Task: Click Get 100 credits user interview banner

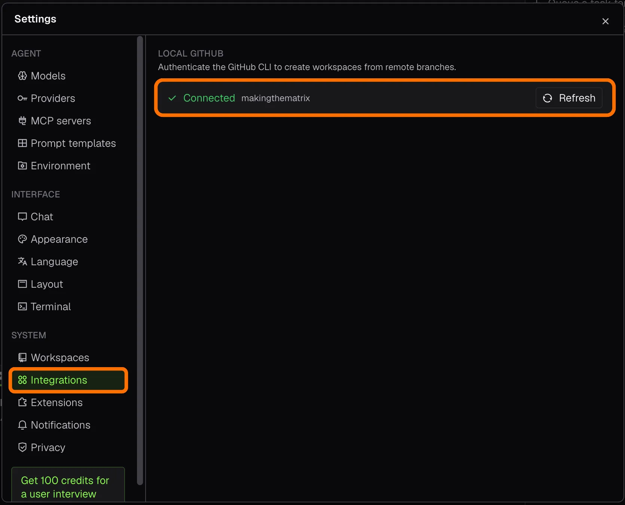Action: [68, 485]
